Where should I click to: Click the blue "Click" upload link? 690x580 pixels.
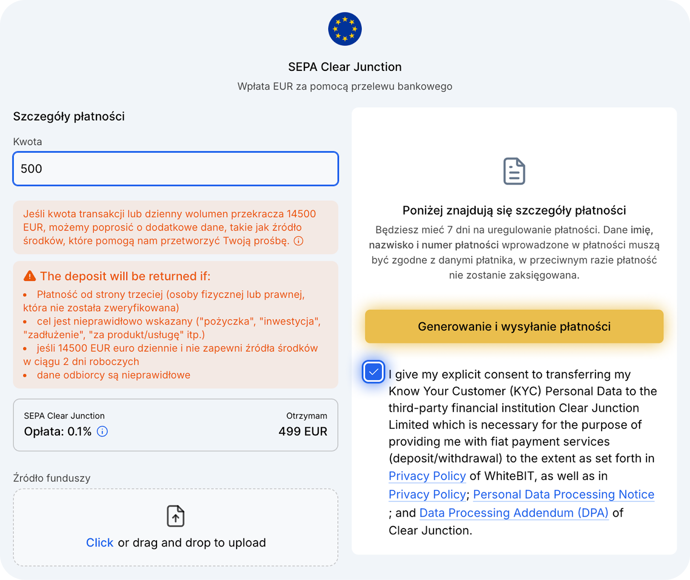pos(100,542)
